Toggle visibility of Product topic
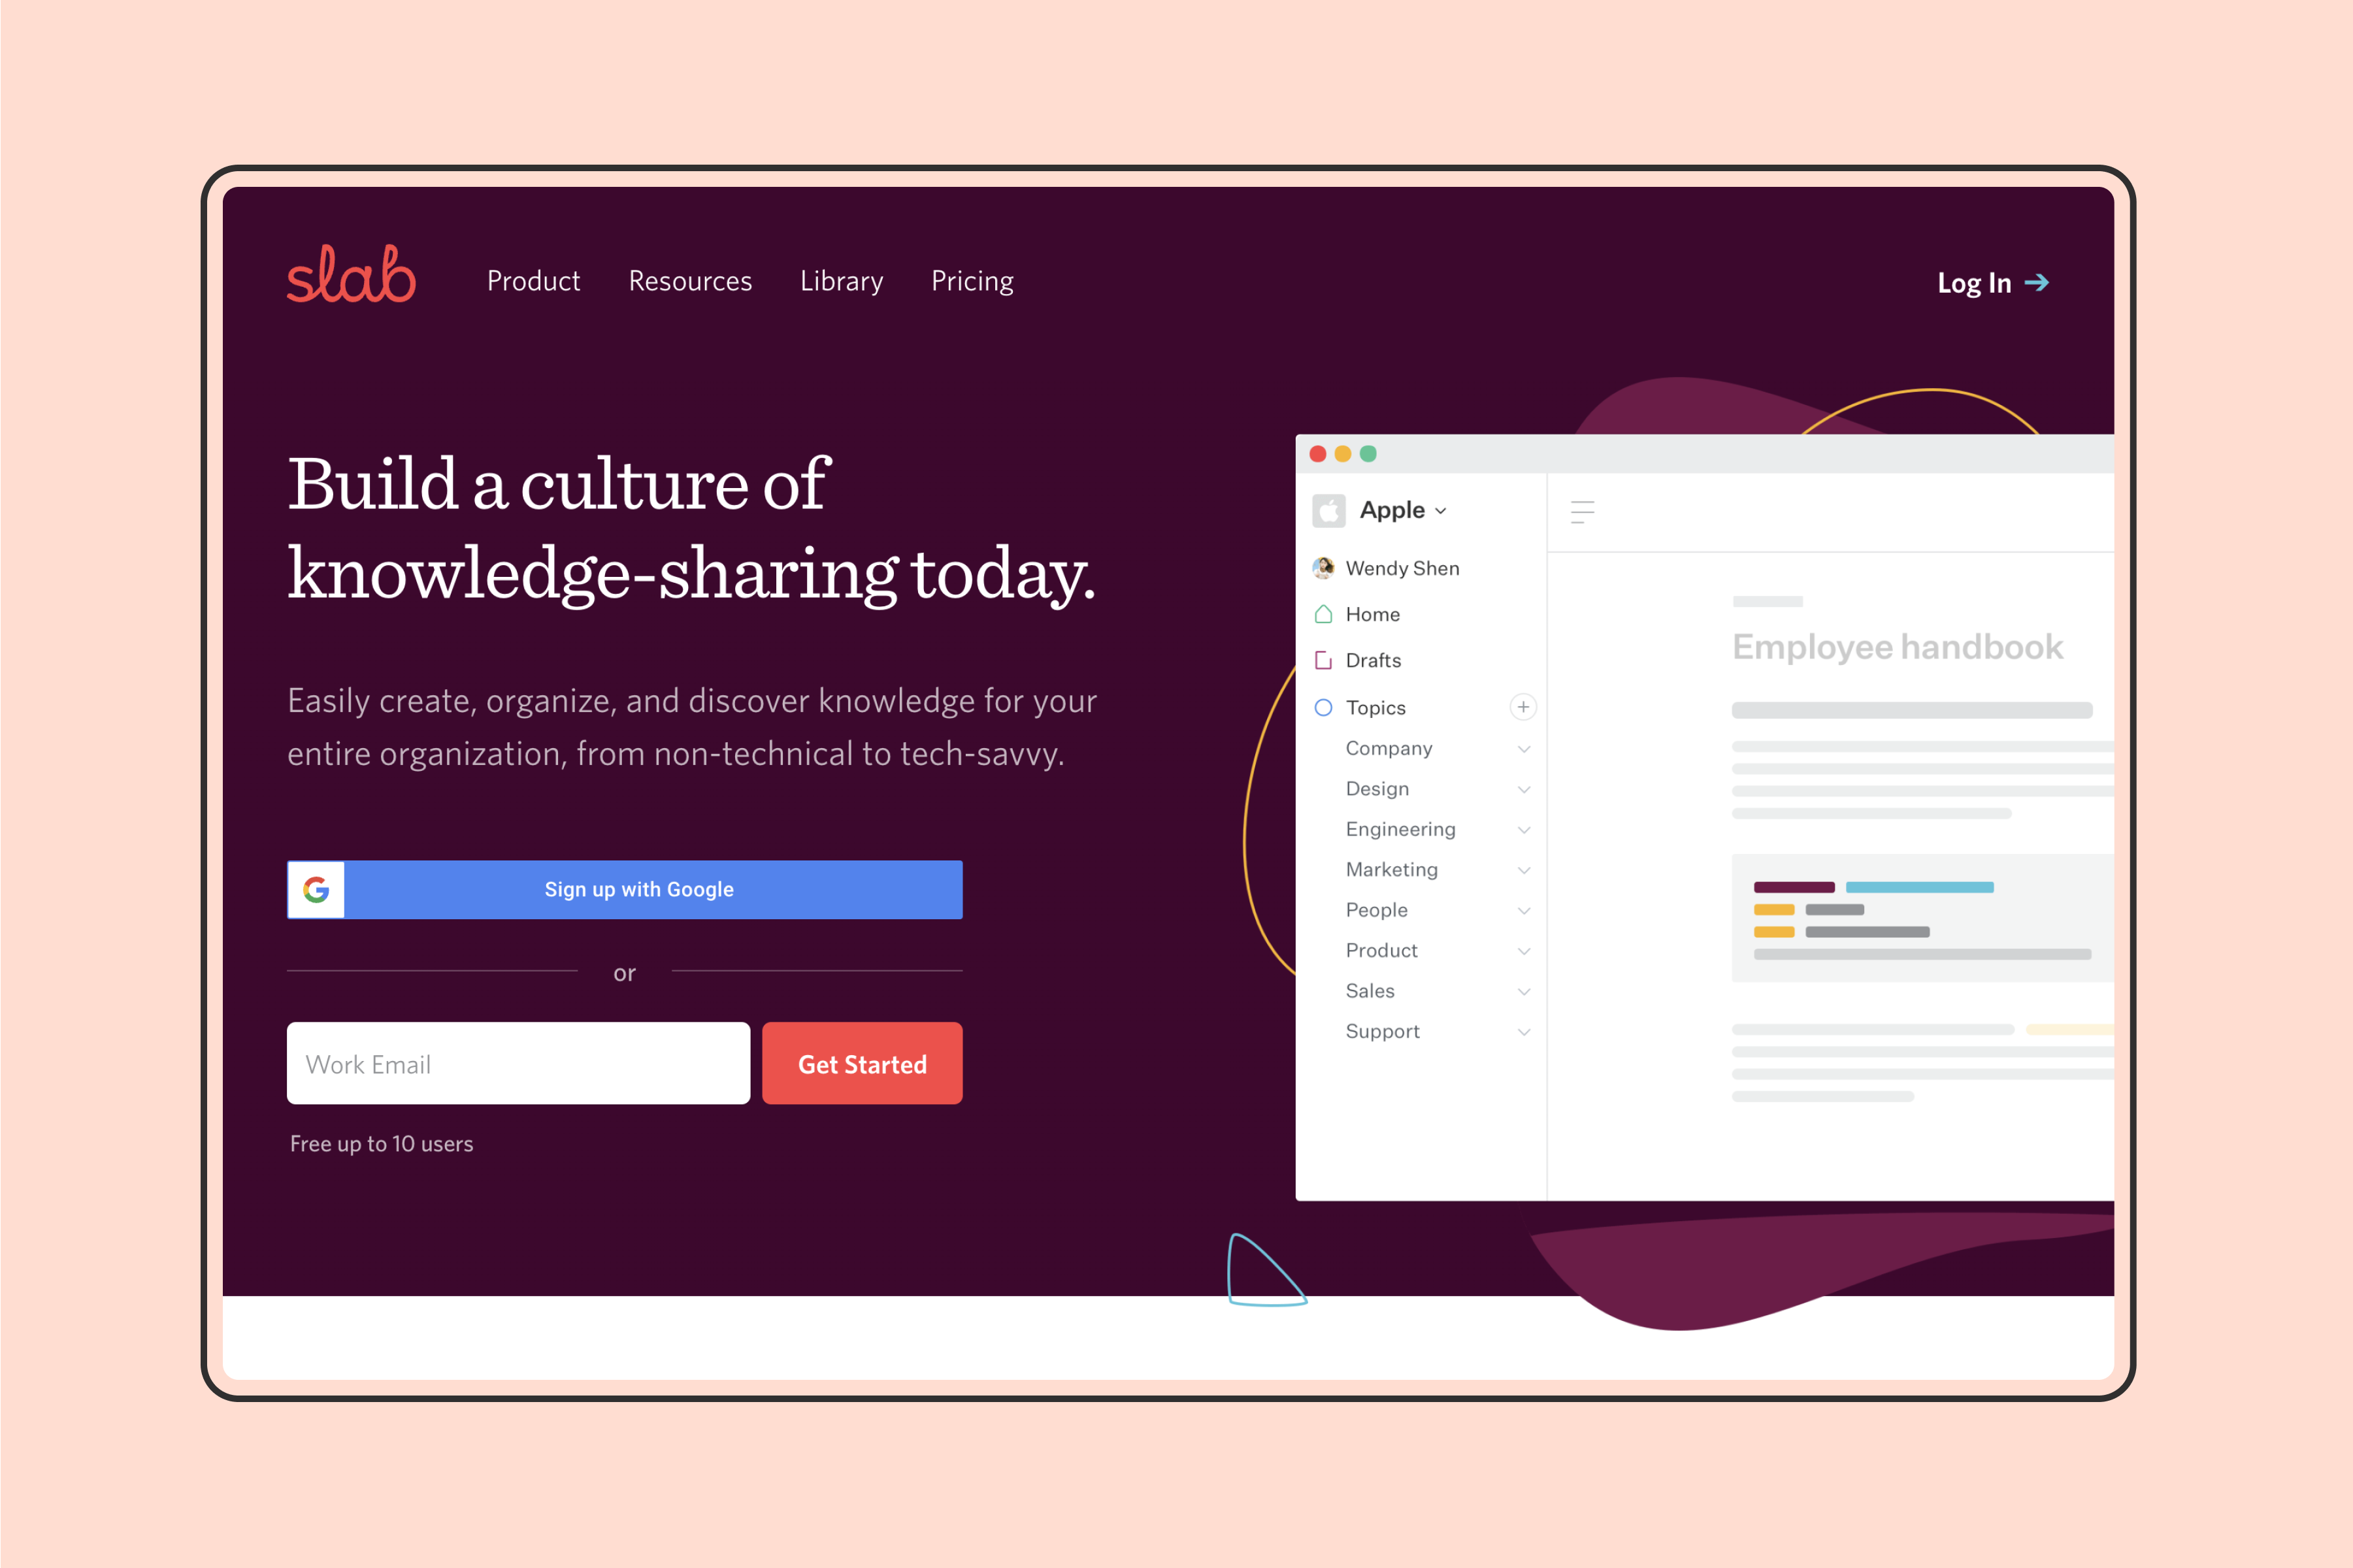Screen dimensions: 2353x1568 click(x=1522, y=950)
